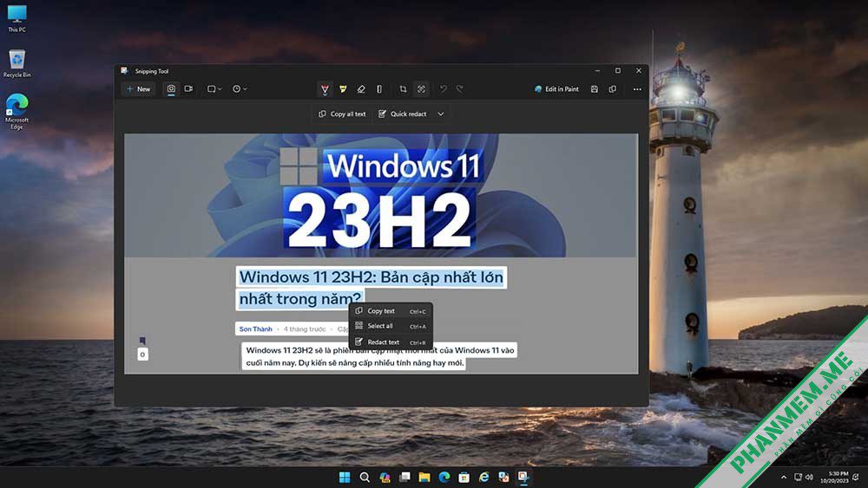868x488 pixels.
Task: Click the article summary paragraph text
Action: 380,356
